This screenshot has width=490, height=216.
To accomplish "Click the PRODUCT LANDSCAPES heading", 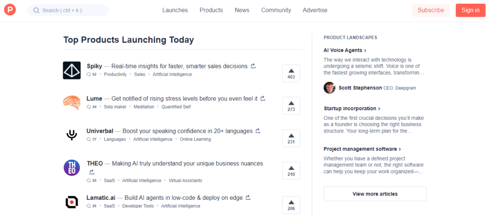I will pyautogui.click(x=350, y=37).
